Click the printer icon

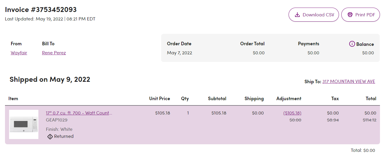click(350, 15)
